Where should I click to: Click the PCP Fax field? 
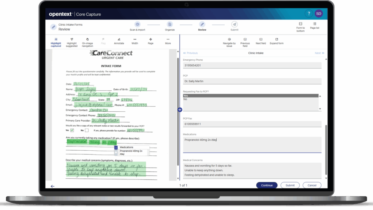(252, 124)
